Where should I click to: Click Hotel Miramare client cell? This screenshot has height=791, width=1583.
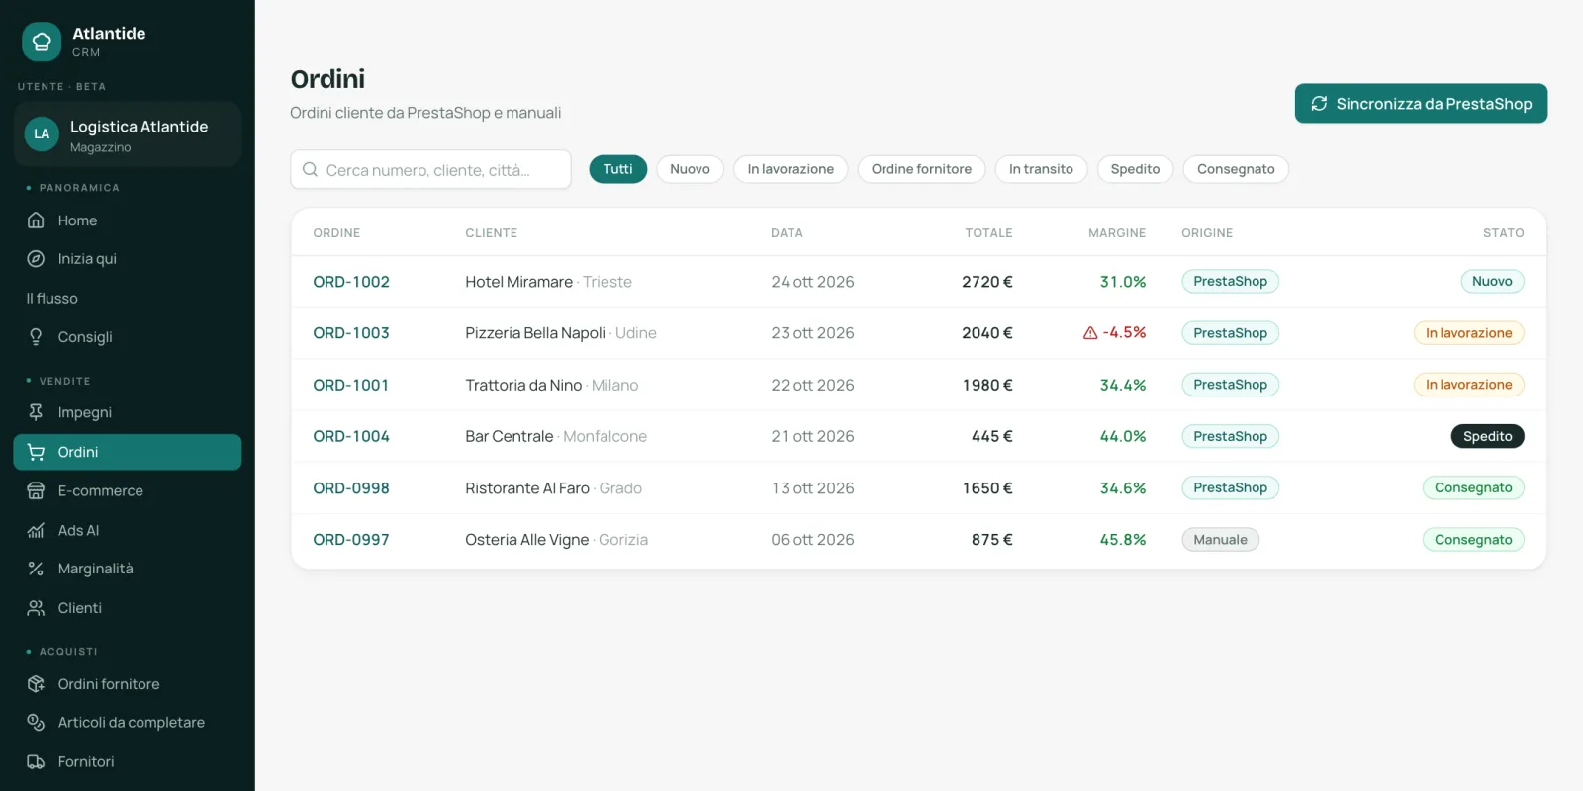(548, 282)
